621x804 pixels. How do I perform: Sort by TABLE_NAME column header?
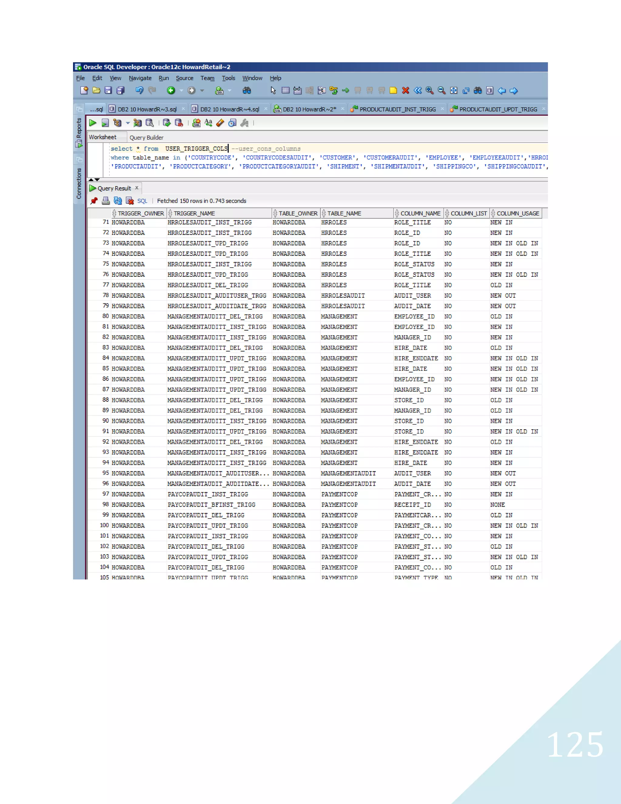357,214
